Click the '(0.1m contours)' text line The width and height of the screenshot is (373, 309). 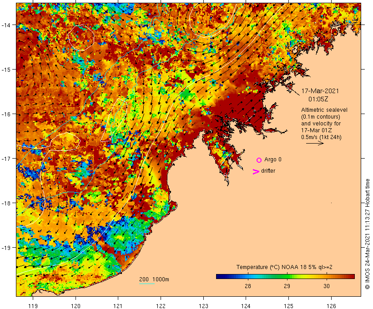[x=320, y=117]
